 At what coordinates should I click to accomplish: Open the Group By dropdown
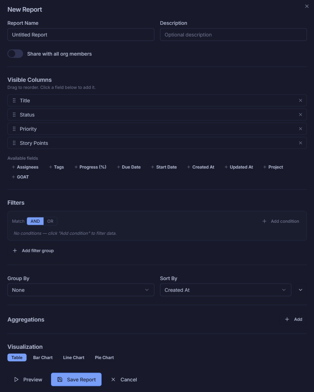coord(81,290)
